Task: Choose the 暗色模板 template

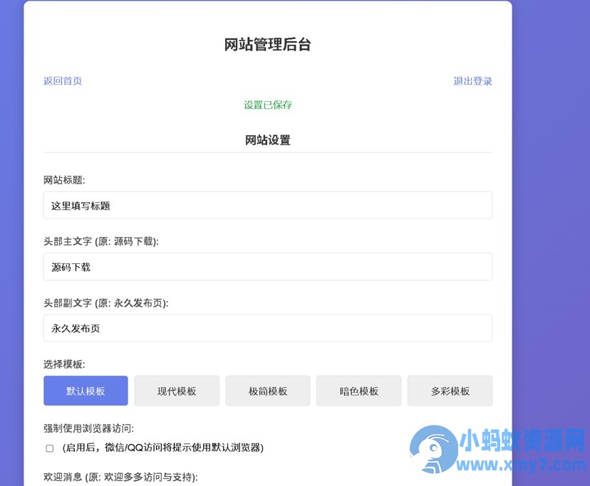Action: 359,391
